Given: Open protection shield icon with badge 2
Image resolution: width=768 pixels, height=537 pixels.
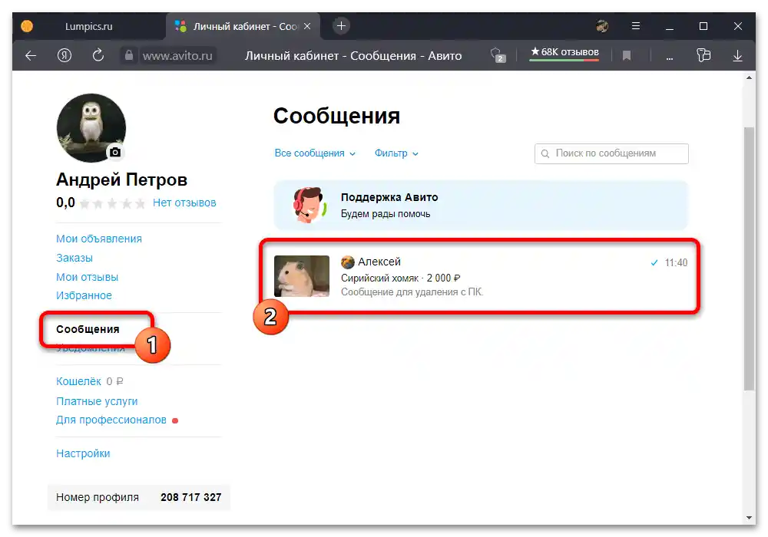Looking at the screenshot, I should click(497, 54).
